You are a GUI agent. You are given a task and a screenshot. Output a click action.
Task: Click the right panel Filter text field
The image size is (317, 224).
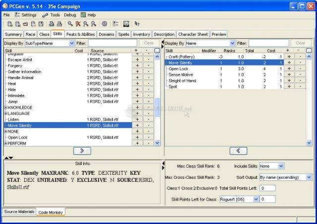(x=269, y=43)
